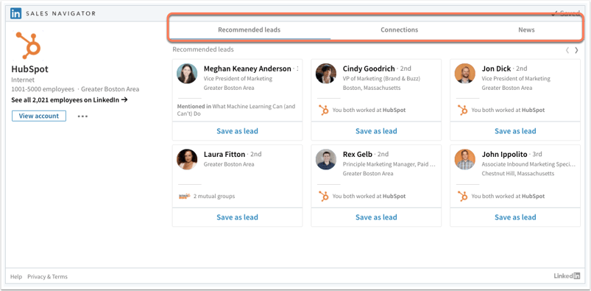591x291 pixels.
Task: Click the 'SALES NAVIGATOR' header text
Action: [x=60, y=13]
